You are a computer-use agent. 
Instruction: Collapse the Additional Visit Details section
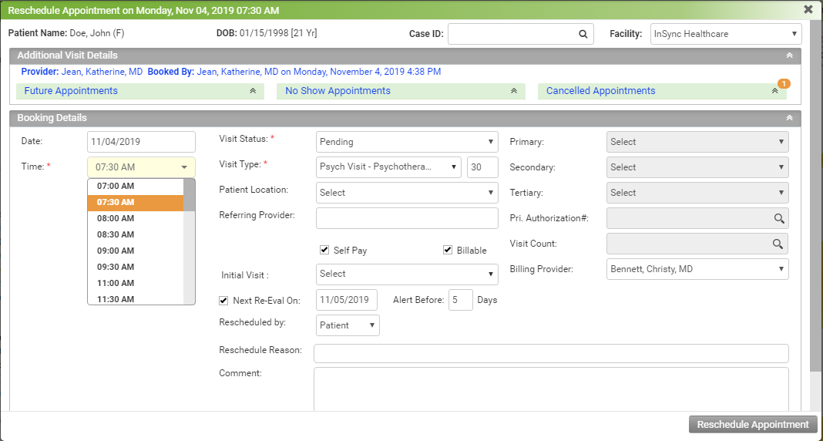point(788,56)
